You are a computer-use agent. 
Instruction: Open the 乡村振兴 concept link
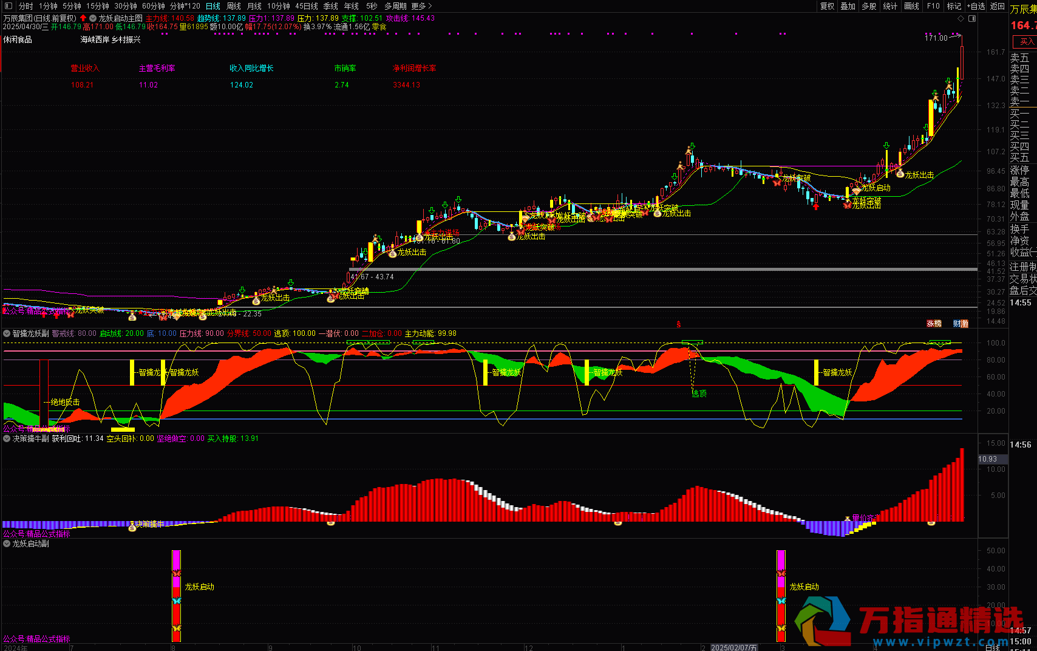(x=126, y=39)
